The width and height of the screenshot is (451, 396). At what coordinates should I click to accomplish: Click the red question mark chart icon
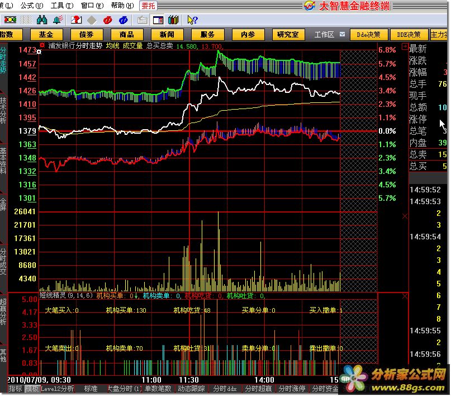click(x=77, y=20)
